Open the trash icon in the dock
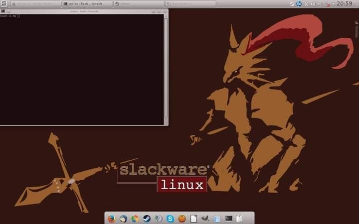This screenshot has height=224, width=359. pos(240,219)
